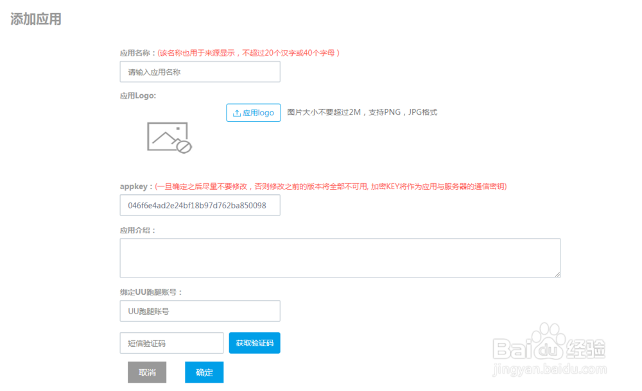Select the appkey text field
Image resolution: width=642 pixels, height=391 pixels.
click(200, 205)
